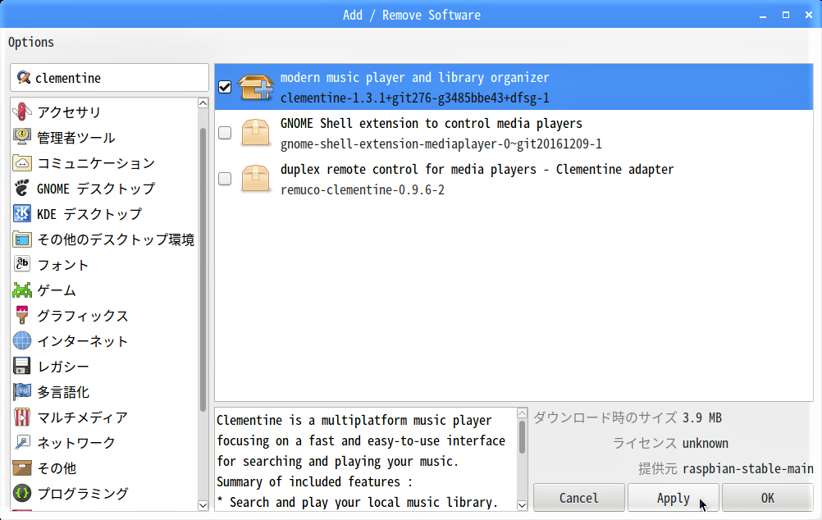Click the remuco-clementine package icon

(x=255, y=179)
